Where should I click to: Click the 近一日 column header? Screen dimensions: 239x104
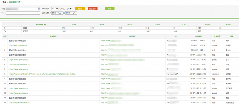point(228,24)
